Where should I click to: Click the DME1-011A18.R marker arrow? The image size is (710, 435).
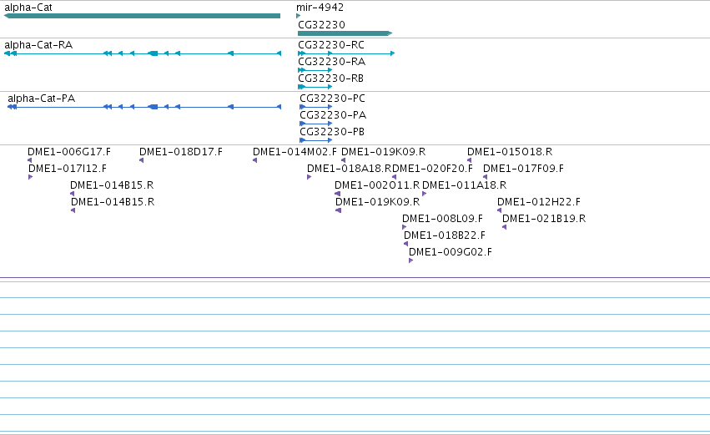click(425, 194)
